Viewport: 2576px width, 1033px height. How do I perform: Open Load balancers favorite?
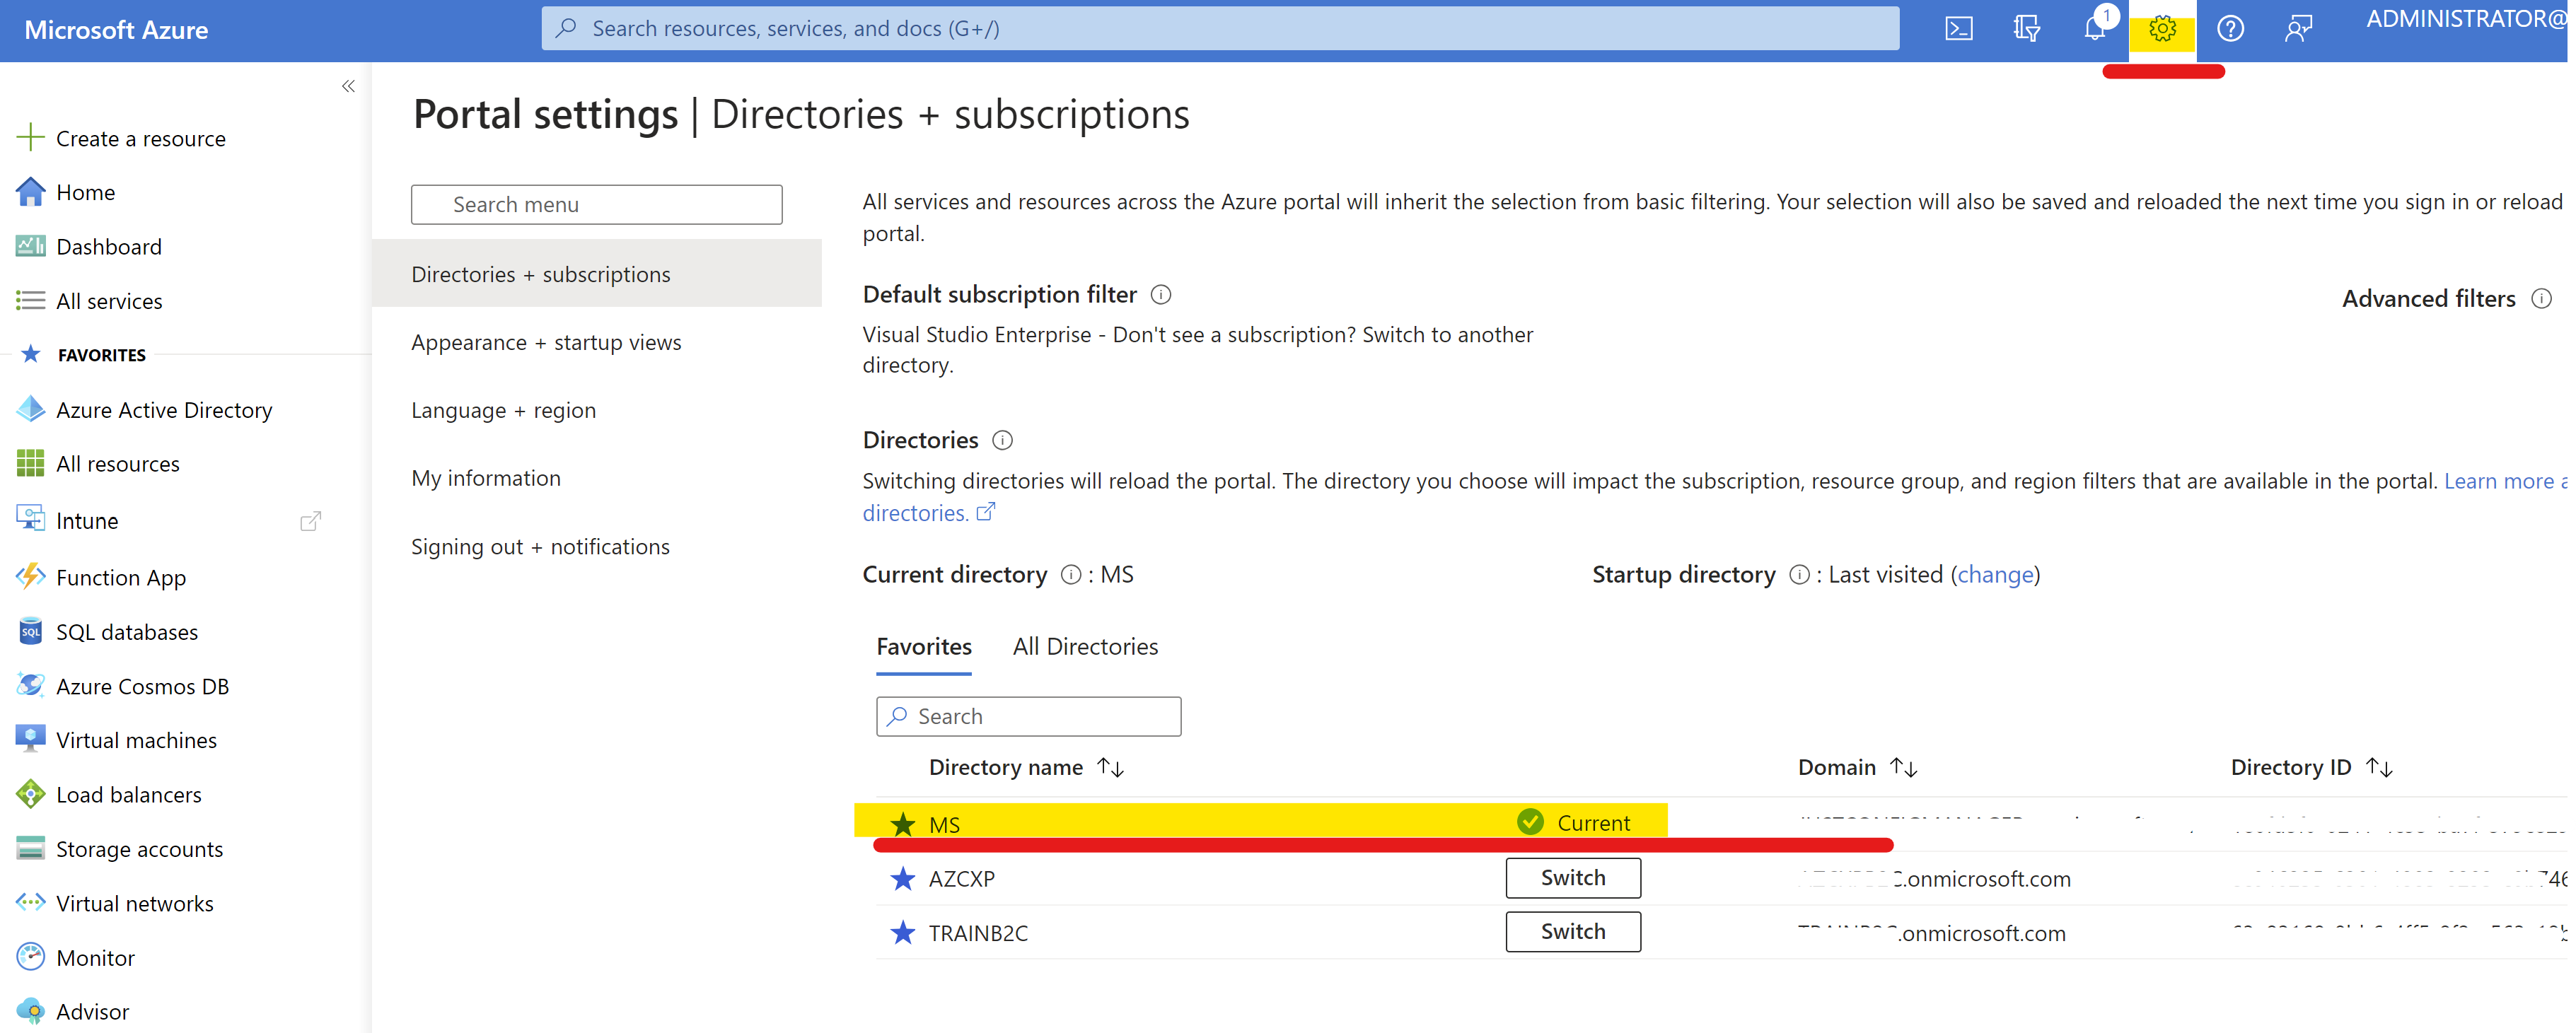pos(129,795)
